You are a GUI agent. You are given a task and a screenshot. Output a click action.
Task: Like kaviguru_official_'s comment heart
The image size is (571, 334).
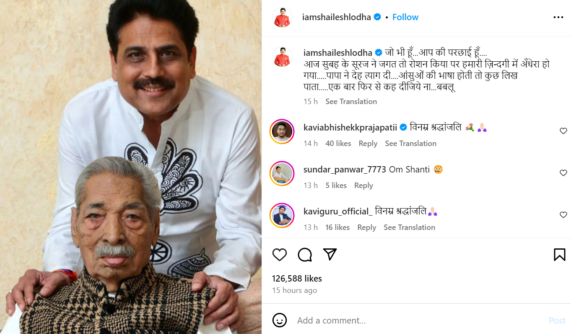[x=563, y=215]
